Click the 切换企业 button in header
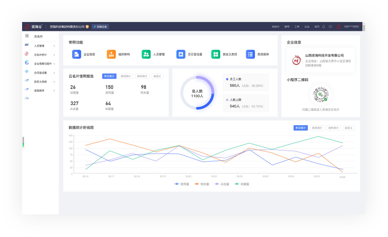The width and height of the screenshot is (388, 237). [x=100, y=27]
